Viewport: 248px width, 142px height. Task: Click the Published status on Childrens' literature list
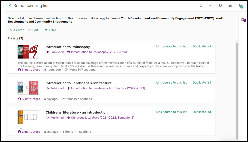[55, 118]
